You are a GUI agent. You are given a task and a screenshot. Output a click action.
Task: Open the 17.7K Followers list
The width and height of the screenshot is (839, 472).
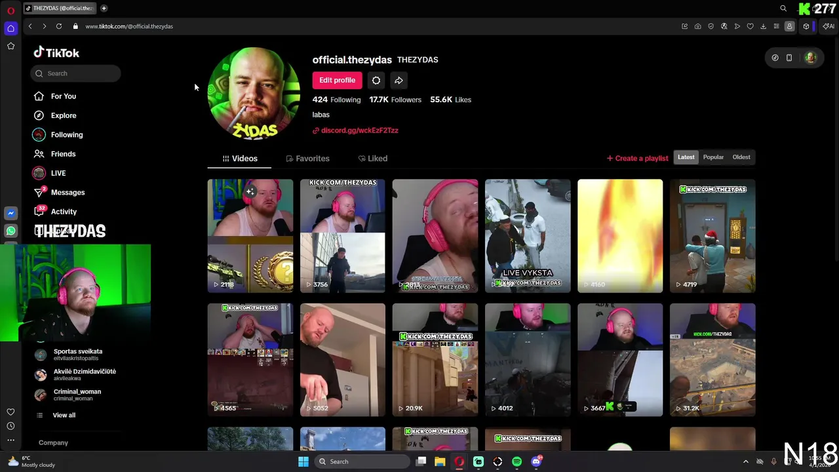tap(395, 100)
